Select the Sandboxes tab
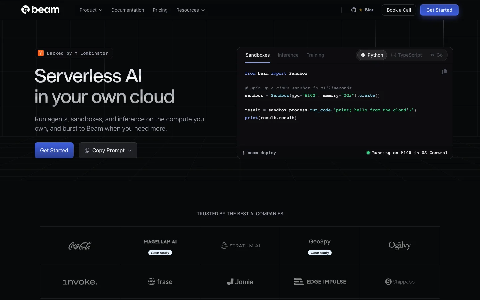 258,55
